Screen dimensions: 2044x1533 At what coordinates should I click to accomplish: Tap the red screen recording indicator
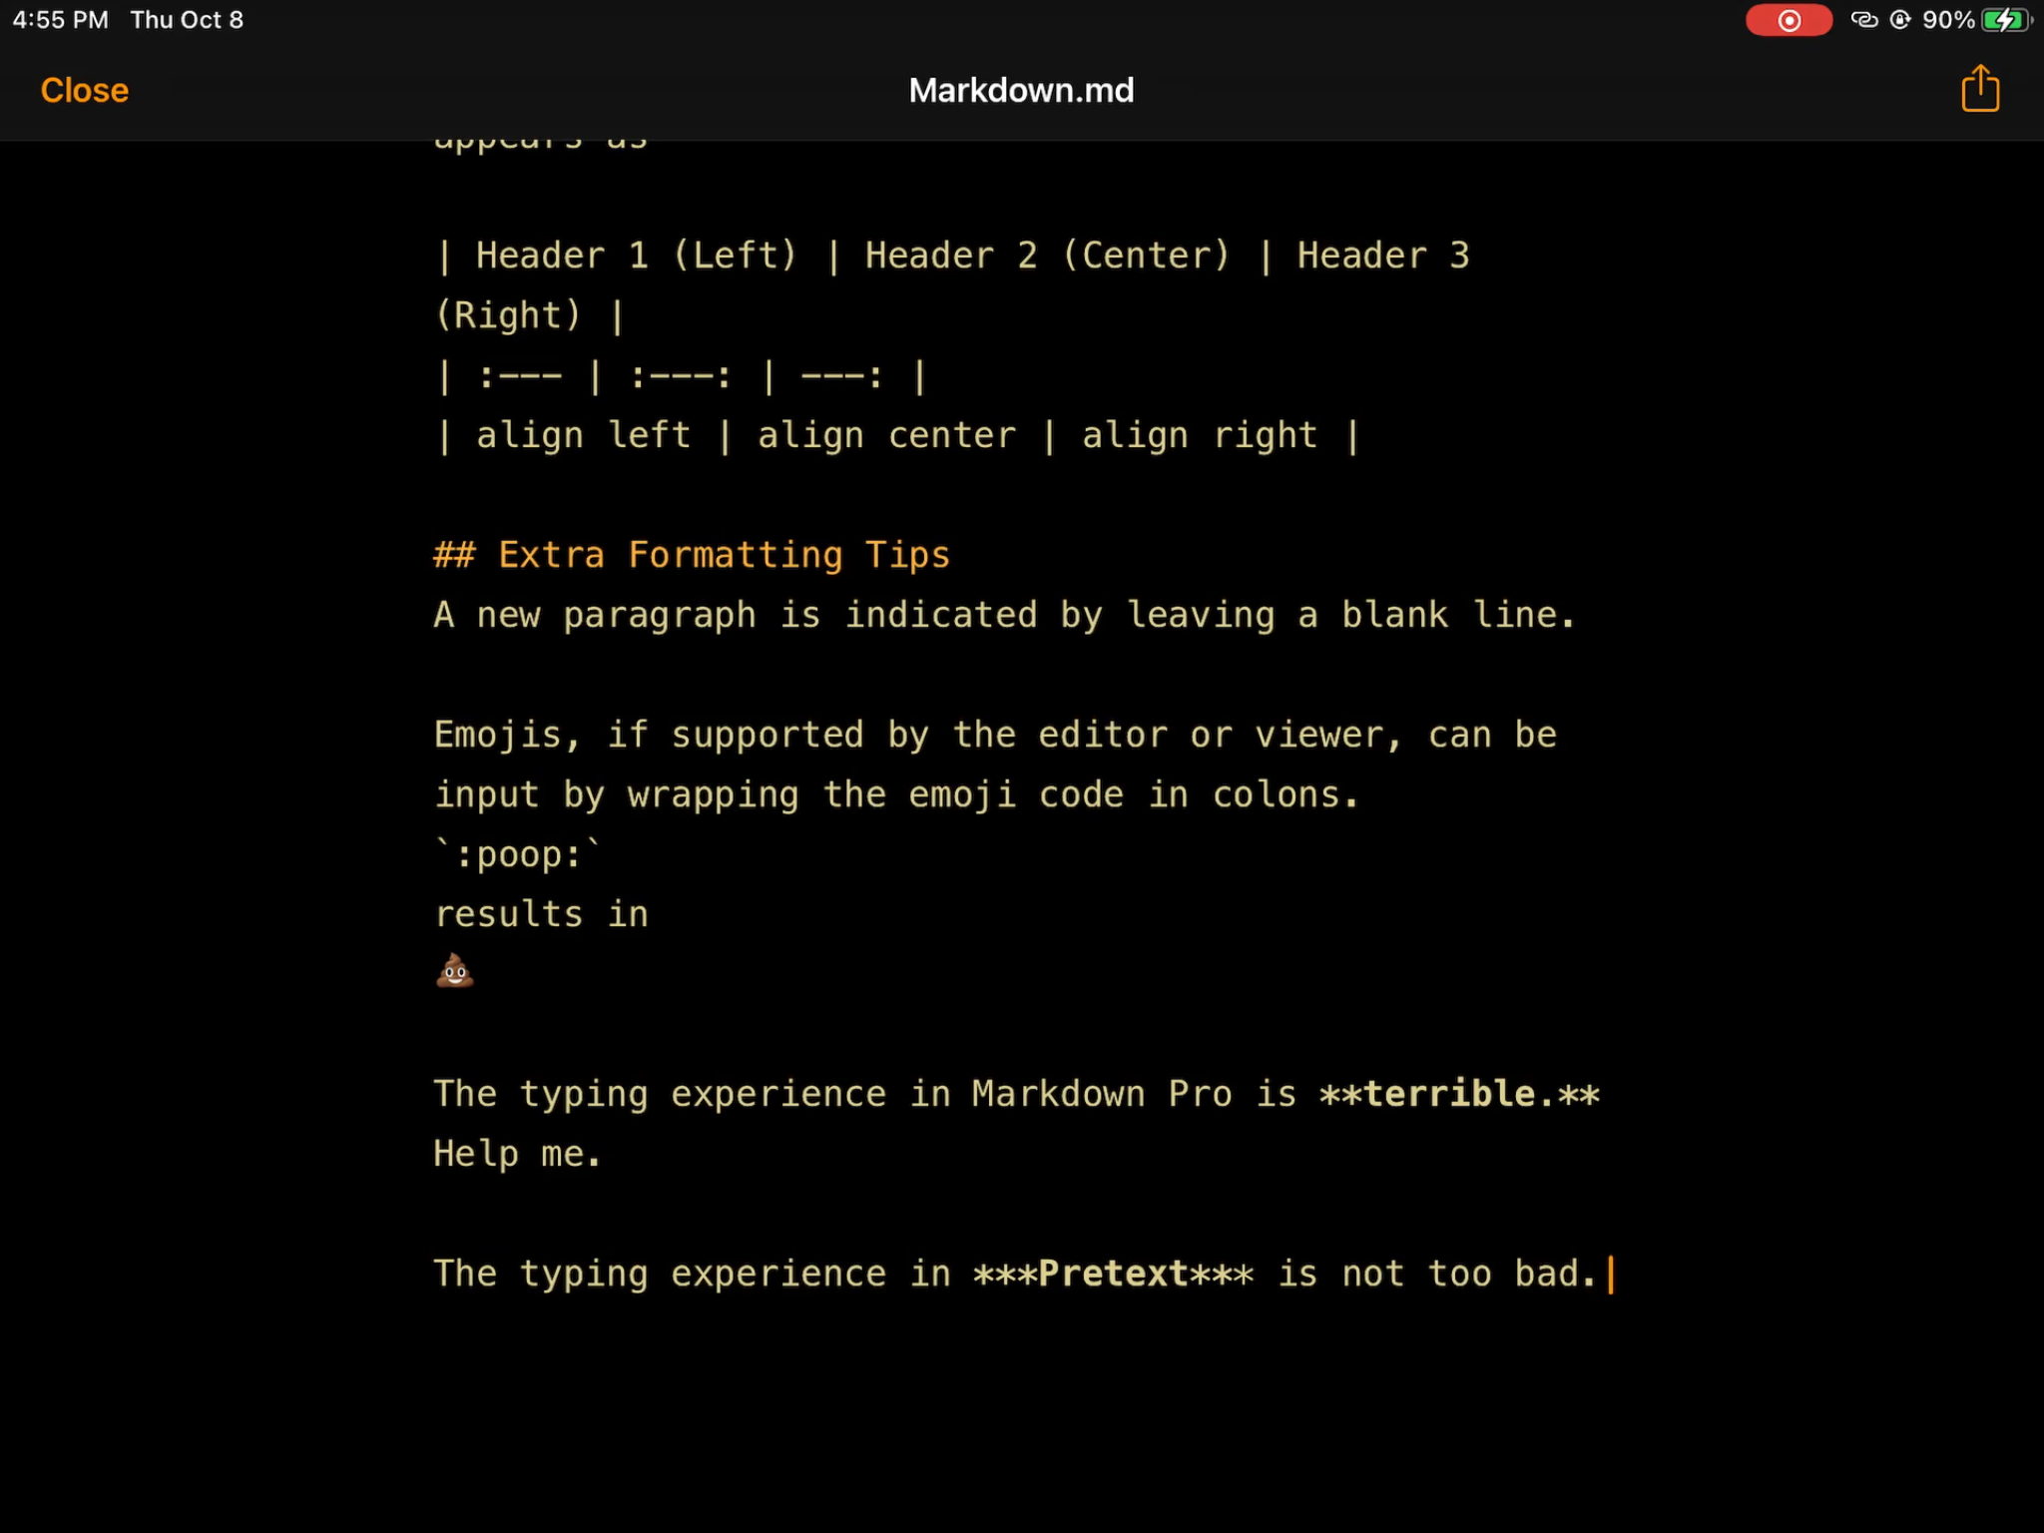pyautogui.click(x=1788, y=20)
